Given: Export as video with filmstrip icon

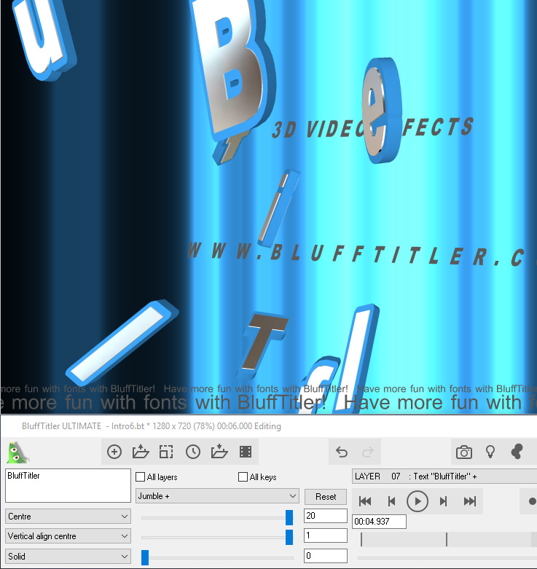Looking at the screenshot, I should [246, 452].
